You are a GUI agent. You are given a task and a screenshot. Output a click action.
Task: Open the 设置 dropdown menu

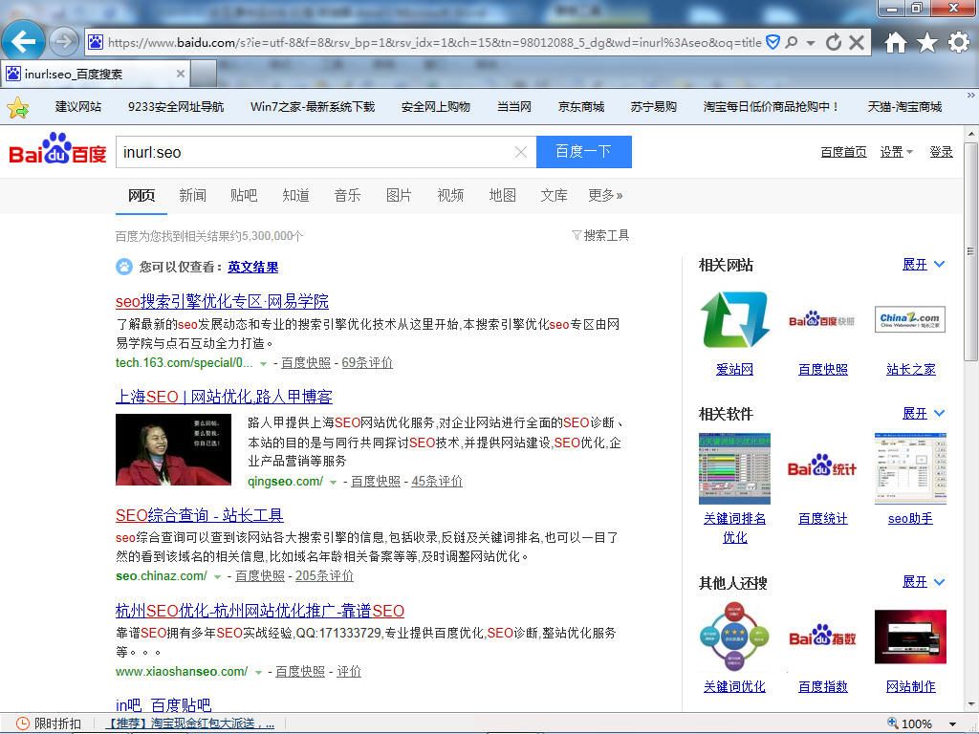point(896,152)
